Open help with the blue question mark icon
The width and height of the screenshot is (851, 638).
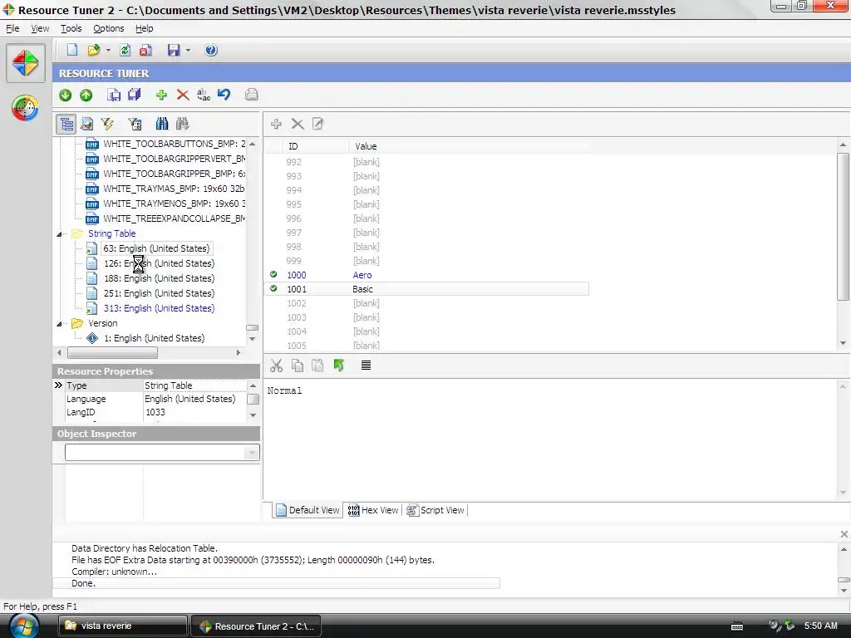click(x=210, y=50)
